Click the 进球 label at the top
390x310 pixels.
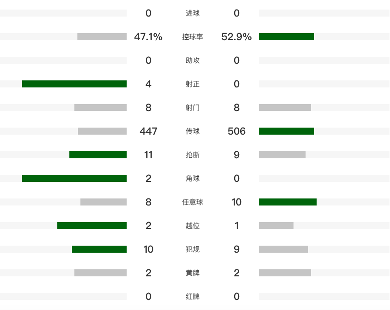tap(192, 13)
